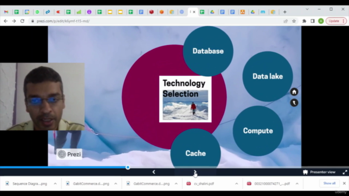Open the Gmail browser tab
Viewport: 349px width, 196px height.
[6, 12]
